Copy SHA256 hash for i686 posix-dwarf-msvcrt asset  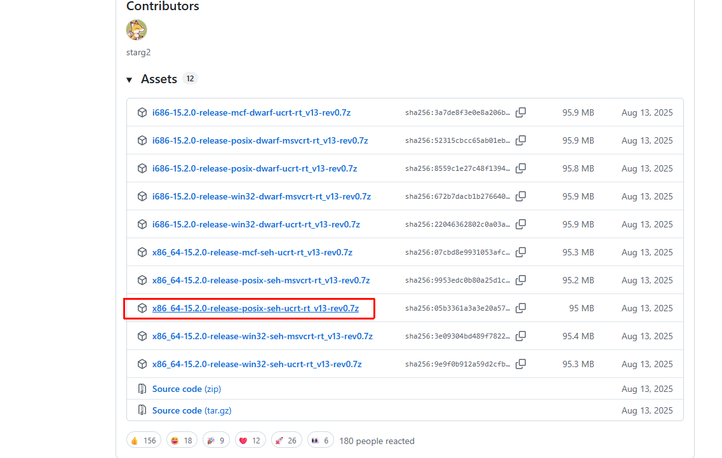coord(521,140)
